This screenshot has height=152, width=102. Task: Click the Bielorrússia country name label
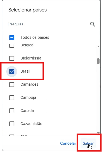coord(31,58)
